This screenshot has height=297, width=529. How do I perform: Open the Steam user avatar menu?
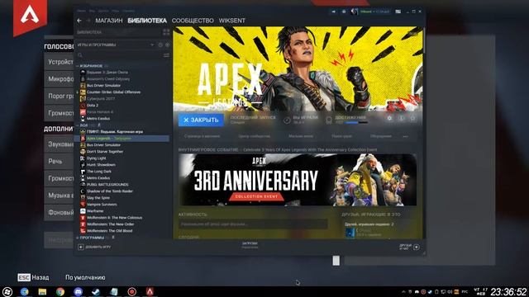(354, 12)
